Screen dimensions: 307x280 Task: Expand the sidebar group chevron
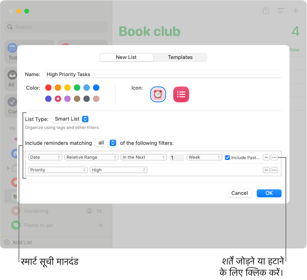coord(8,168)
